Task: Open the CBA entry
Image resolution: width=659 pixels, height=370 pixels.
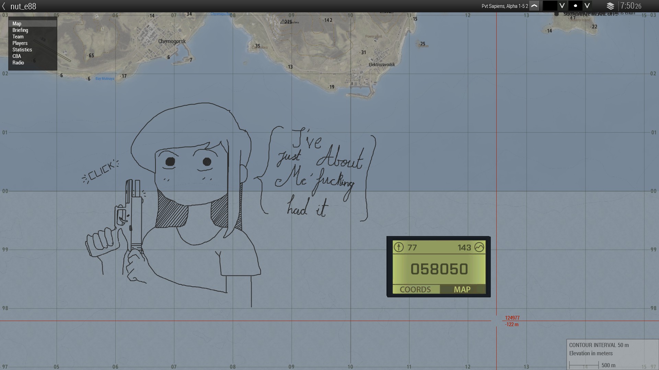Action: click(x=16, y=56)
